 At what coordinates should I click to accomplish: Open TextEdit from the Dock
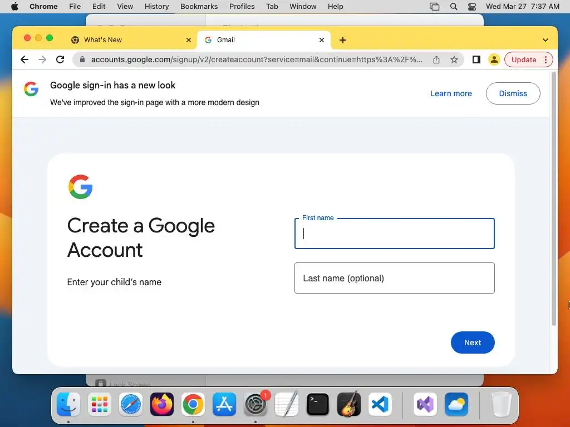(x=287, y=404)
